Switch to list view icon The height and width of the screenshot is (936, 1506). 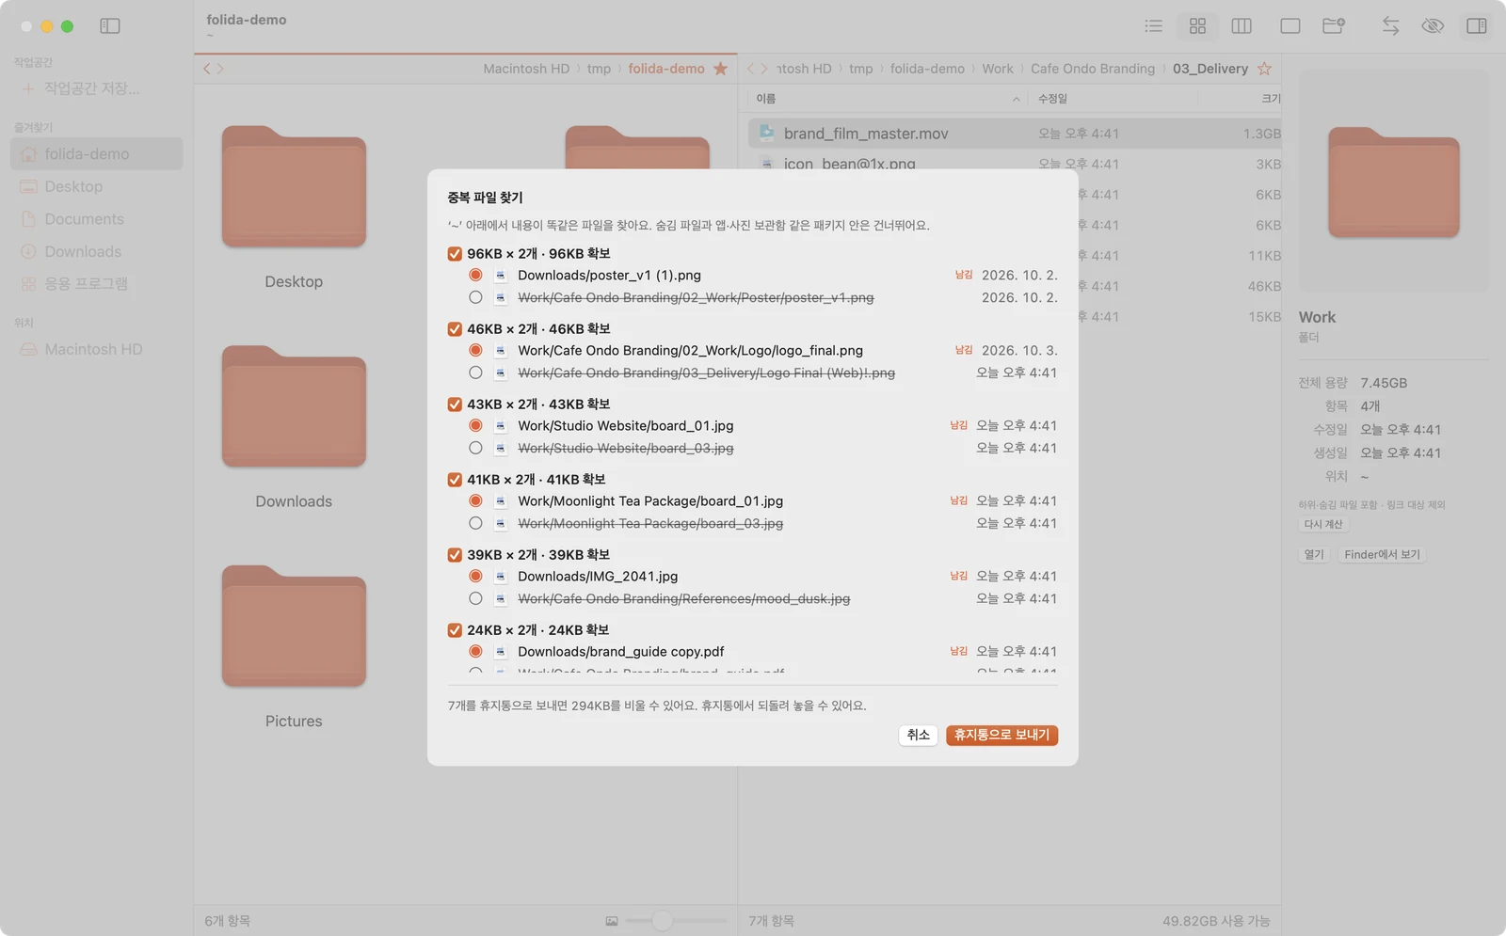click(1153, 26)
